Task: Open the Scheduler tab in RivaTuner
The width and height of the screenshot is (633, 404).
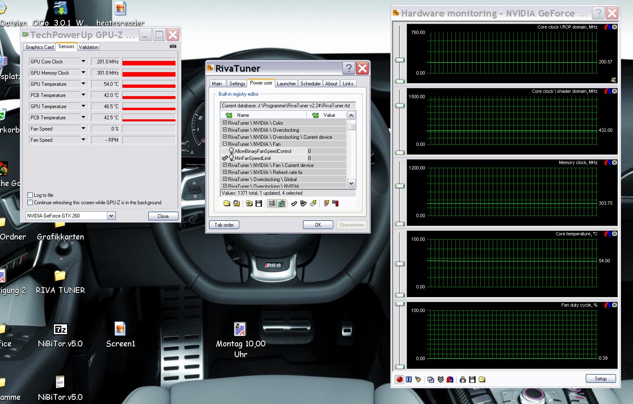Action: coord(310,83)
